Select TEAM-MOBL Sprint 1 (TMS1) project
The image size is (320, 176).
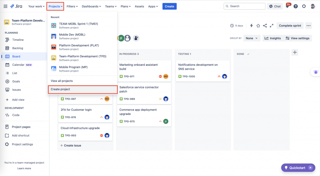(x=82, y=26)
